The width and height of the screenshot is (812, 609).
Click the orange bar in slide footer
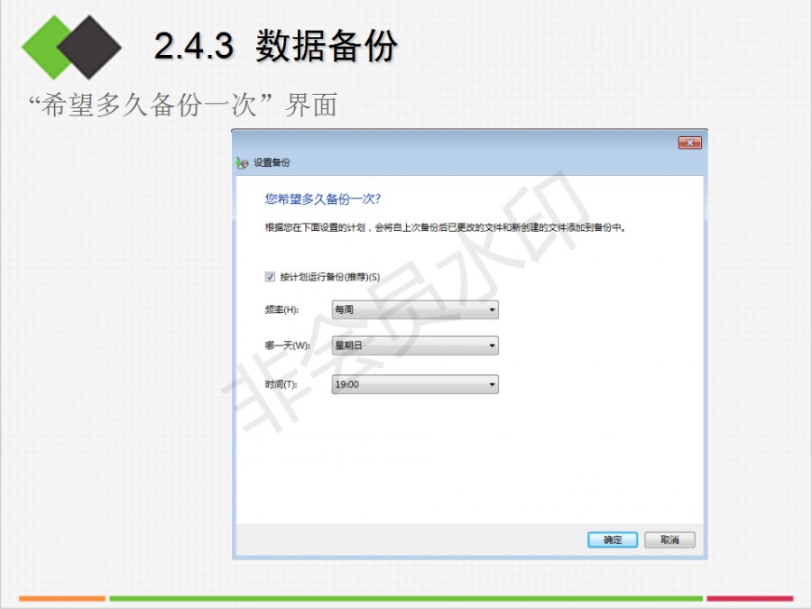click(62, 598)
